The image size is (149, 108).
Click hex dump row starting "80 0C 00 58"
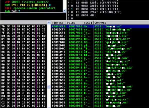24,36
